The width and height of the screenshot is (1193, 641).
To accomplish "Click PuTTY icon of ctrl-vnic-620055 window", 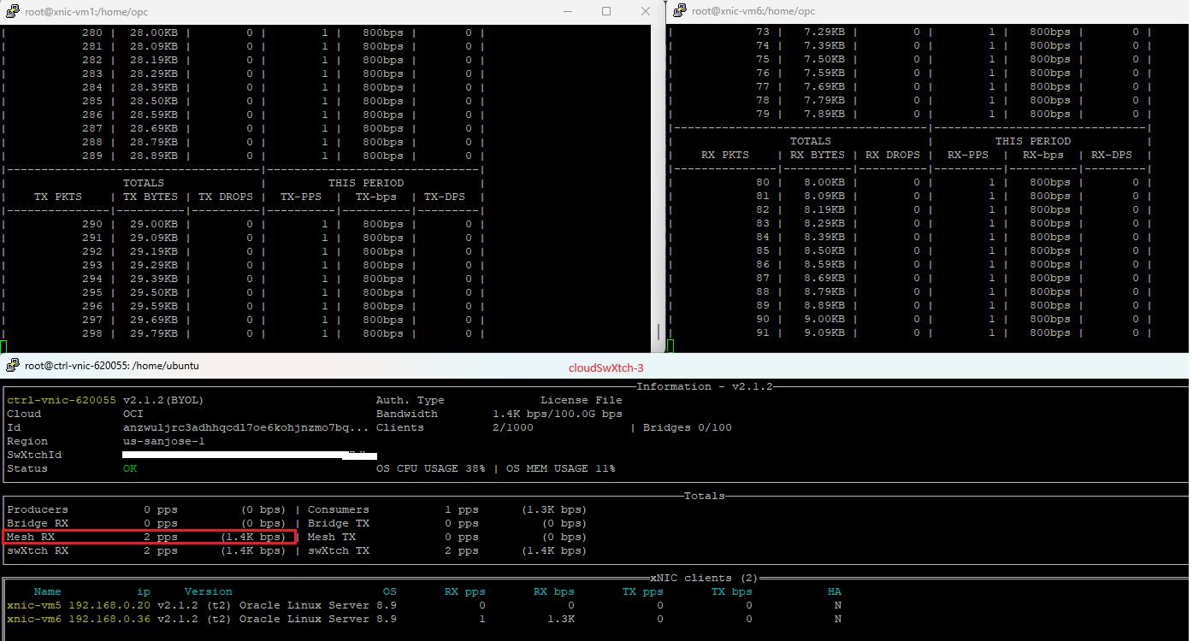I will coord(12,366).
